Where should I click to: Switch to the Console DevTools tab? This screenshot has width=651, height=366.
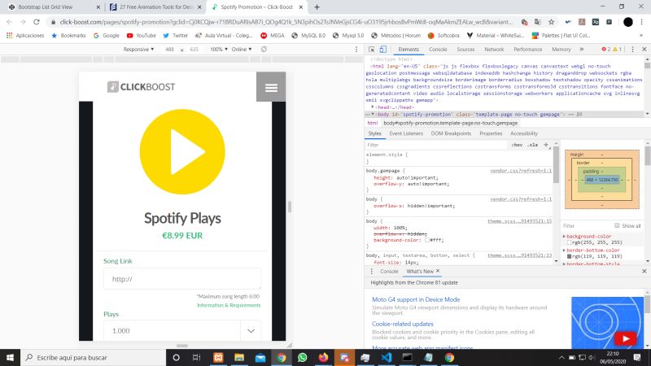click(438, 50)
